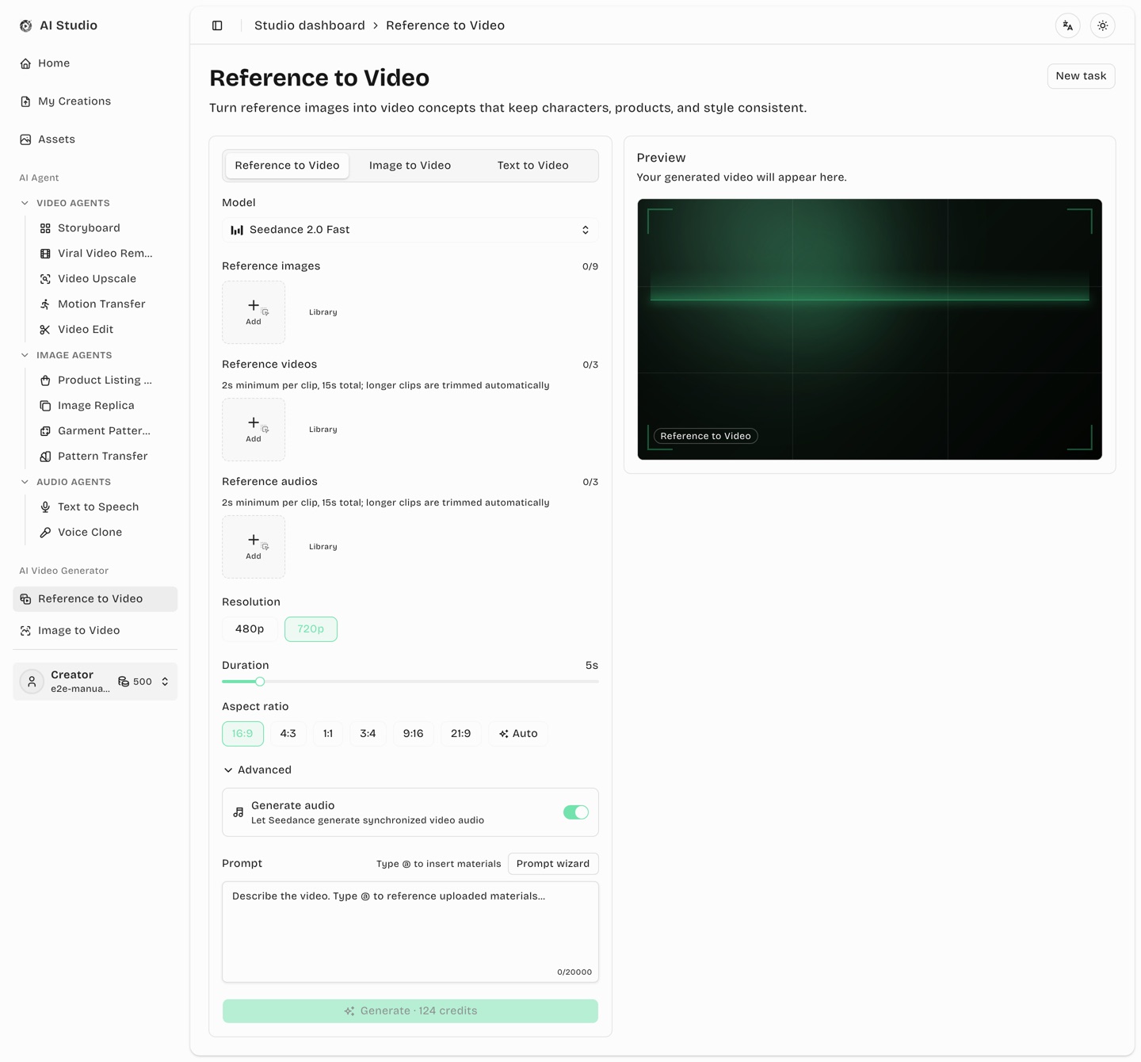Collapse the IMAGE AGENTS section

tap(67, 356)
